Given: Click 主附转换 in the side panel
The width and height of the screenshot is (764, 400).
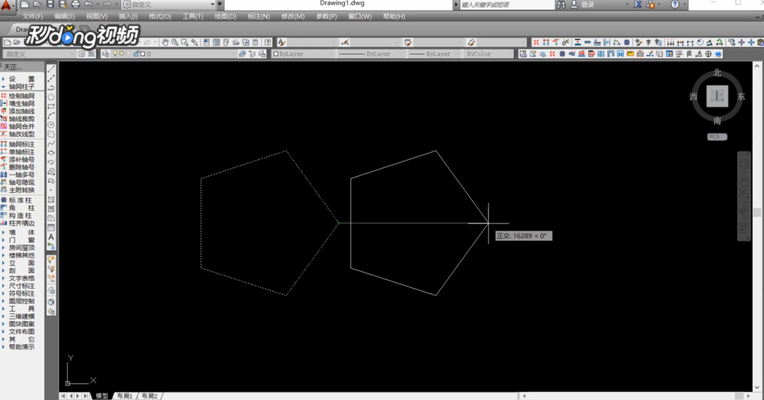Looking at the screenshot, I should tap(21, 190).
